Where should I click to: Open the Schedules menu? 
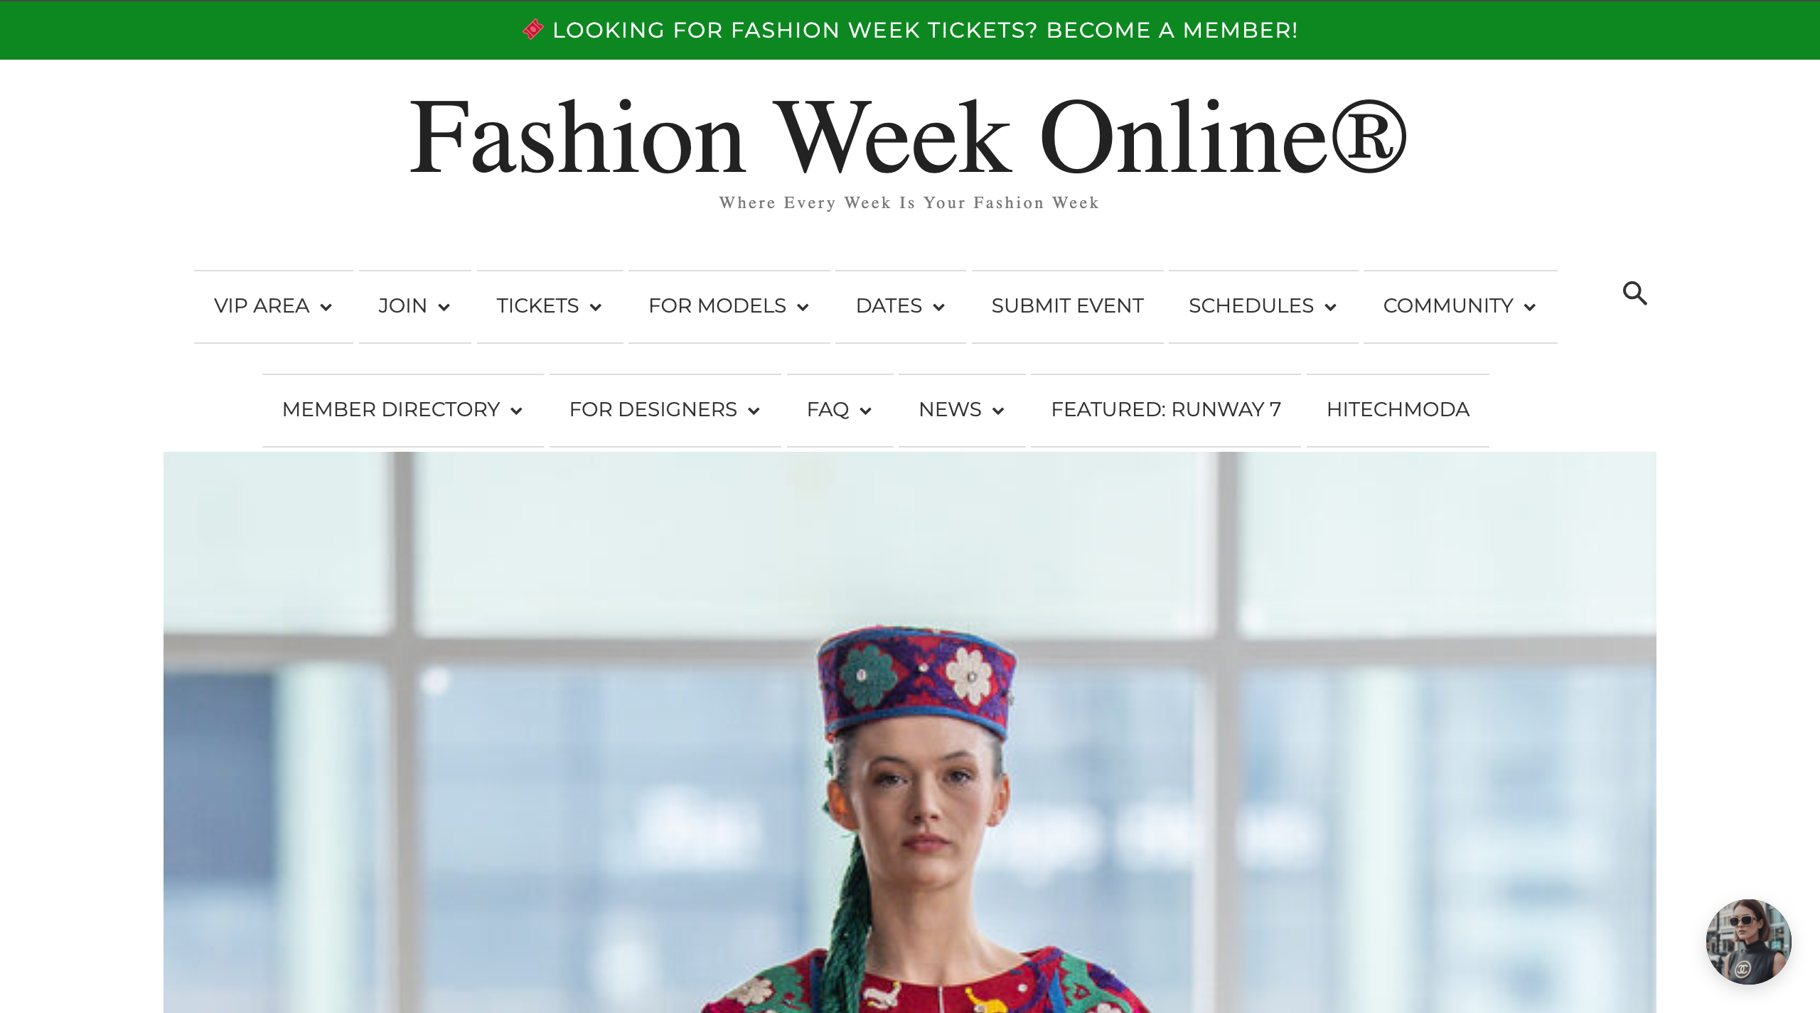[1263, 306]
